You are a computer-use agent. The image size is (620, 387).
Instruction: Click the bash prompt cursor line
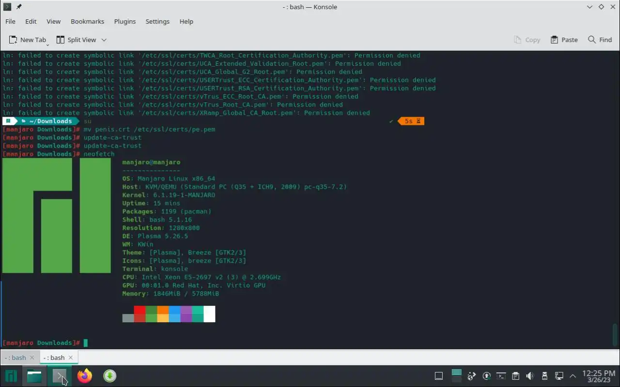coord(45,343)
